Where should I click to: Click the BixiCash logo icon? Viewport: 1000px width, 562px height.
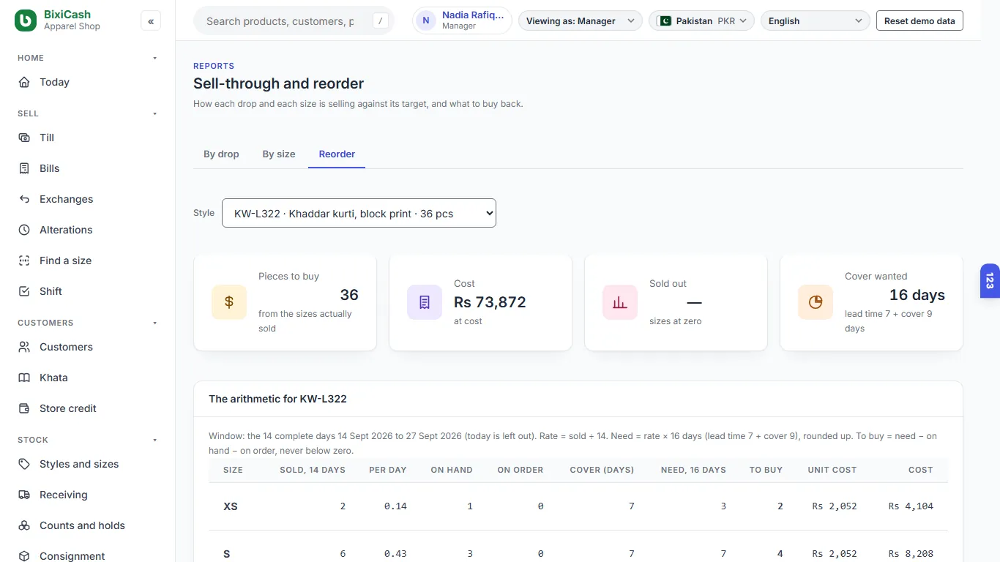pos(25,20)
